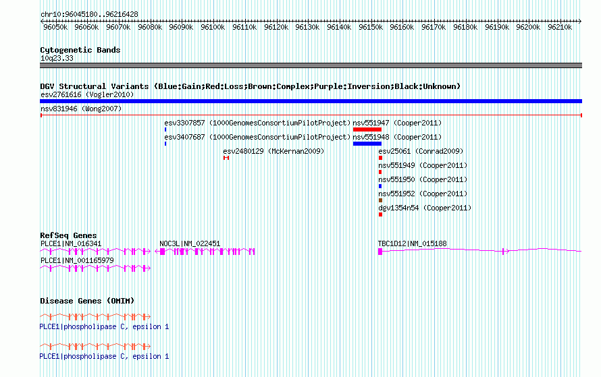Select the red nsv551947 loss bar
This screenshot has width=601, height=377.
367,129
